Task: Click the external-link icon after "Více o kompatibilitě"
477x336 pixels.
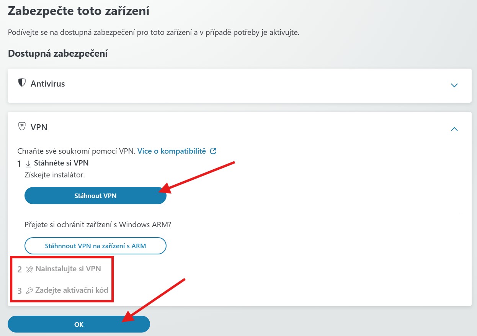Action: pyautogui.click(x=213, y=151)
